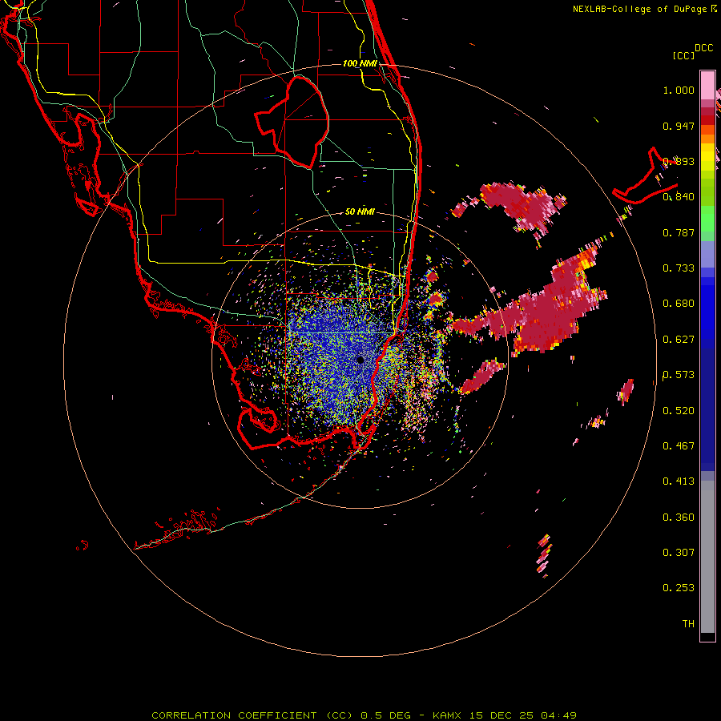Click the [CC] unit label above the legend

coord(683,56)
